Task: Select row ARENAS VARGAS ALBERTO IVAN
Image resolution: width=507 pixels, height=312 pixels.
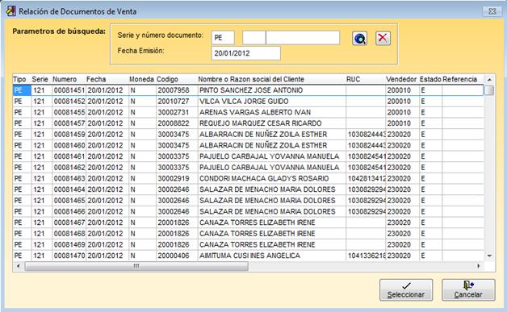Action: click(249, 112)
